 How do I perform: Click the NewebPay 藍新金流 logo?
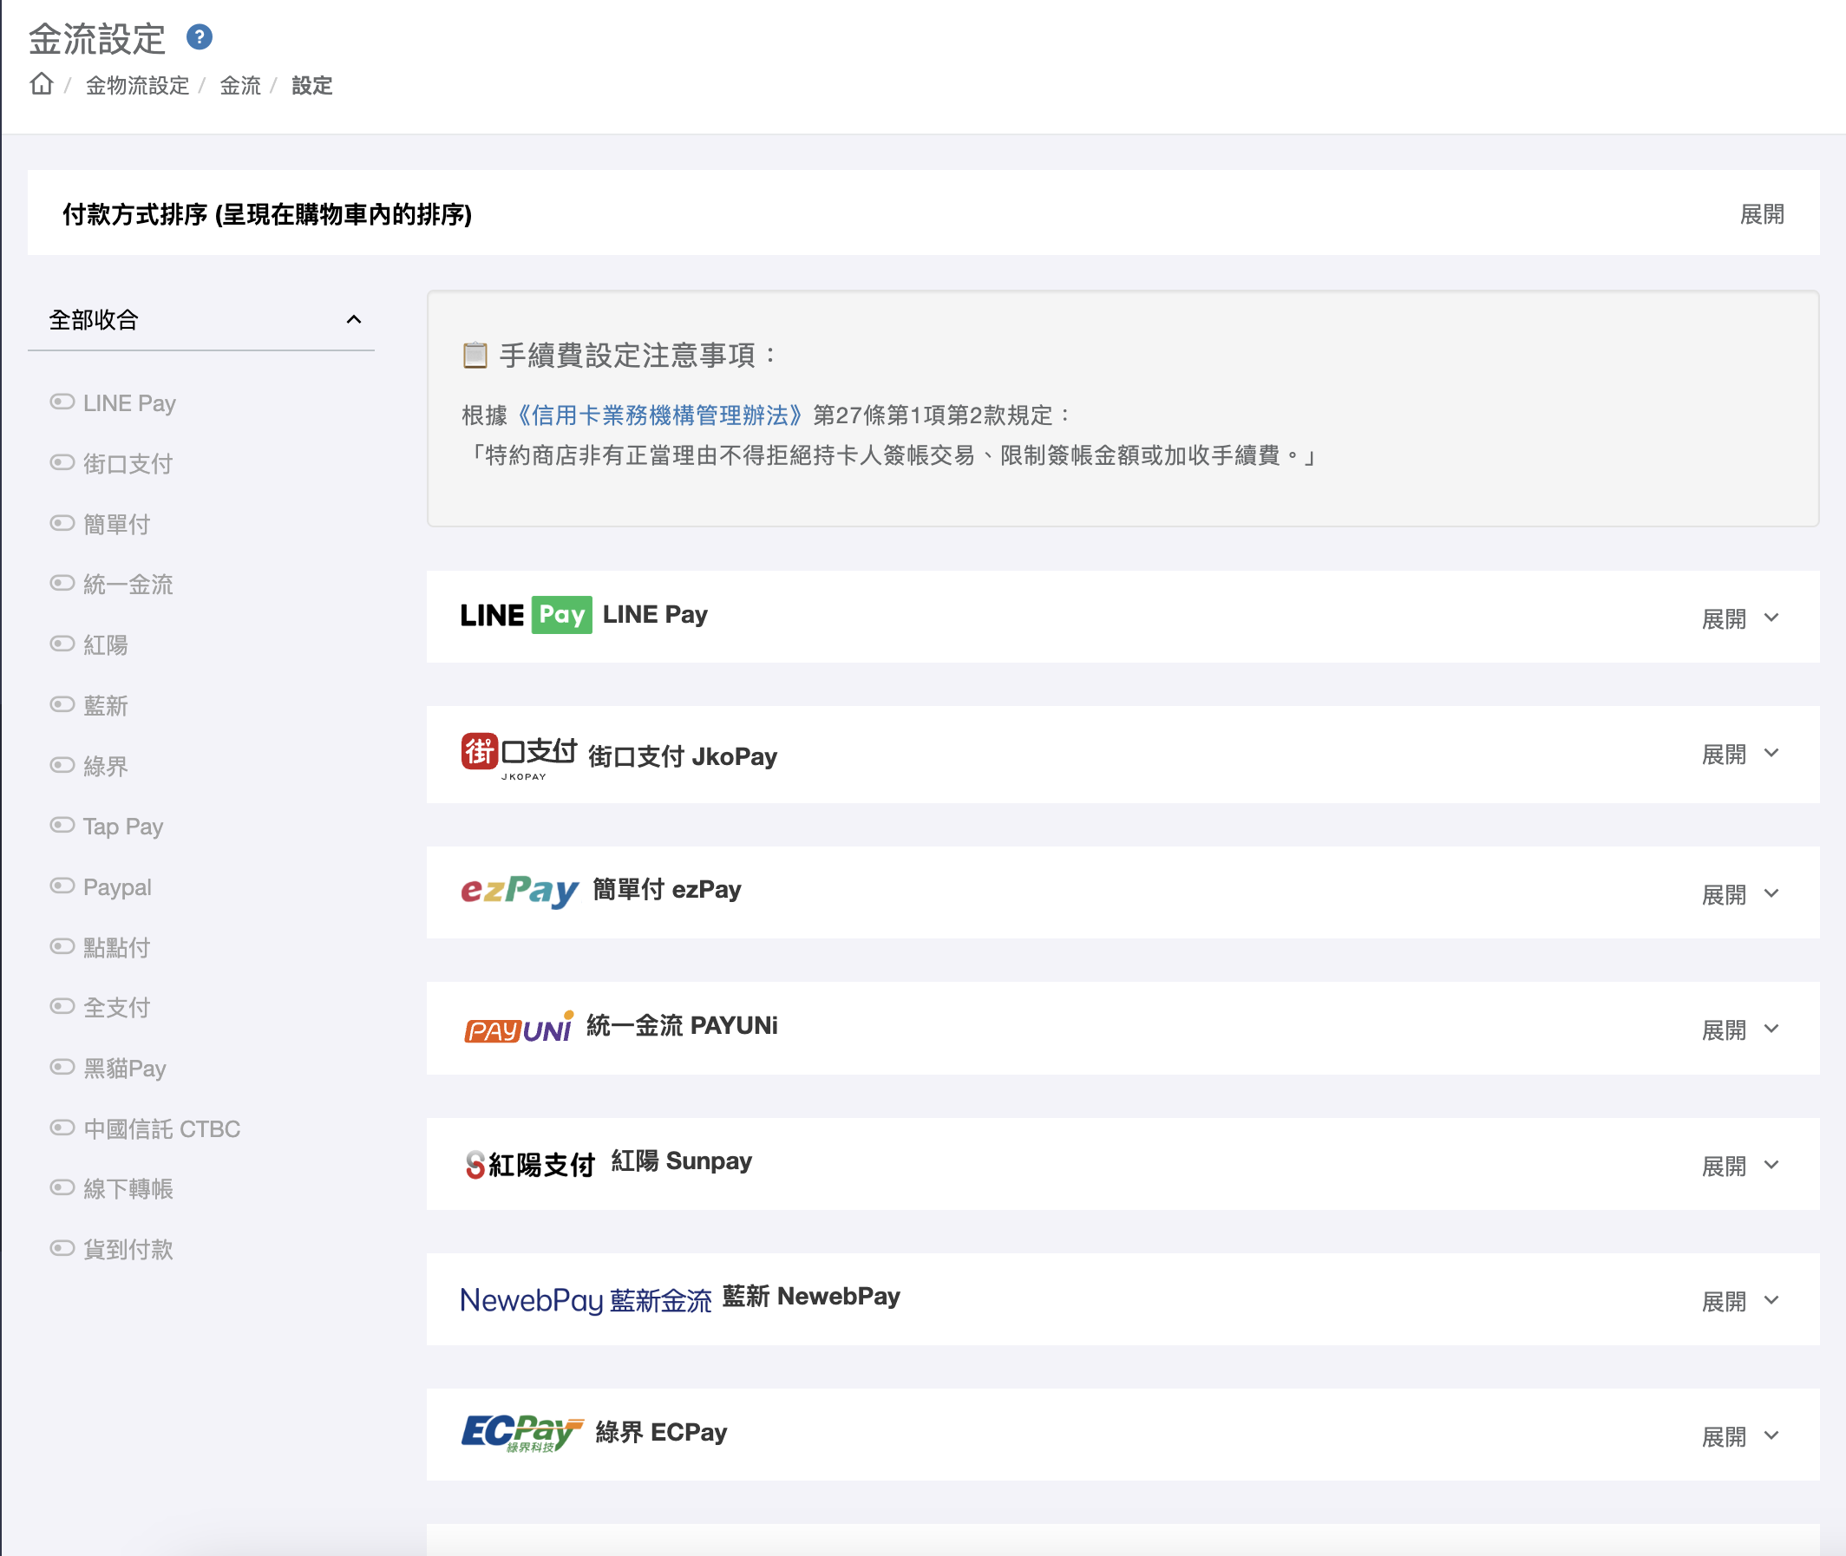tap(586, 1299)
